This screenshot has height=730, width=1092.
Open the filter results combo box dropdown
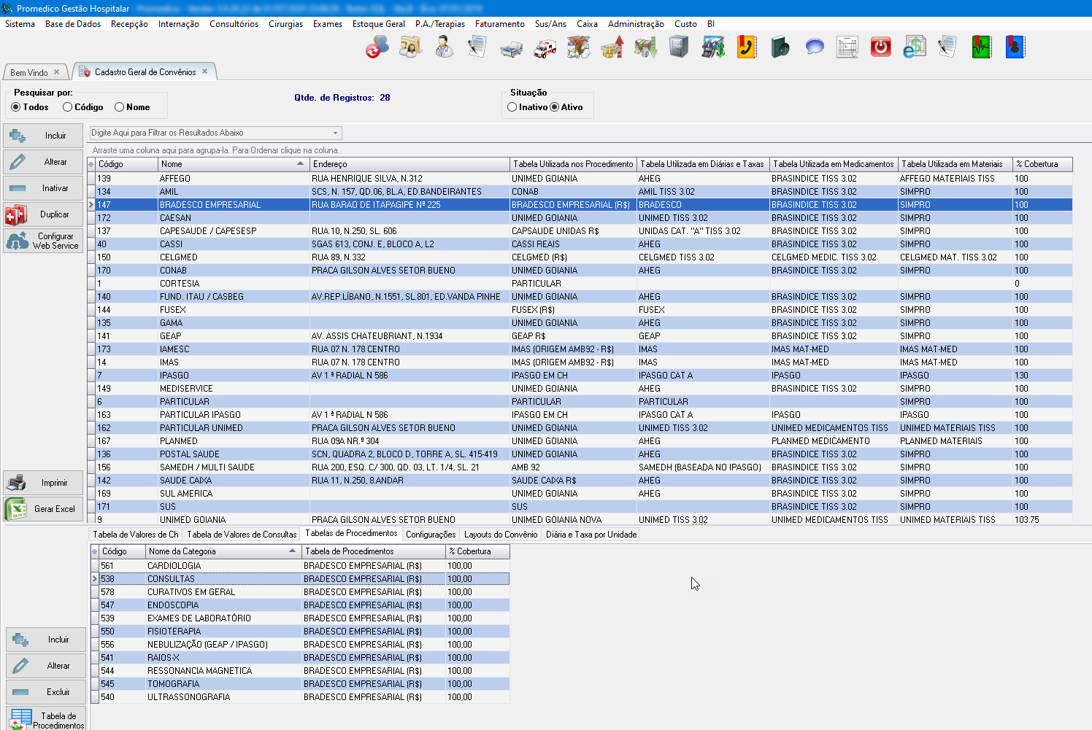[x=336, y=133]
